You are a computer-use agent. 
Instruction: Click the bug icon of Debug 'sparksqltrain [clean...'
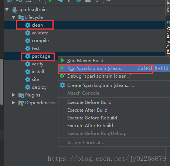pyautogui.click(x=62, y=76)
